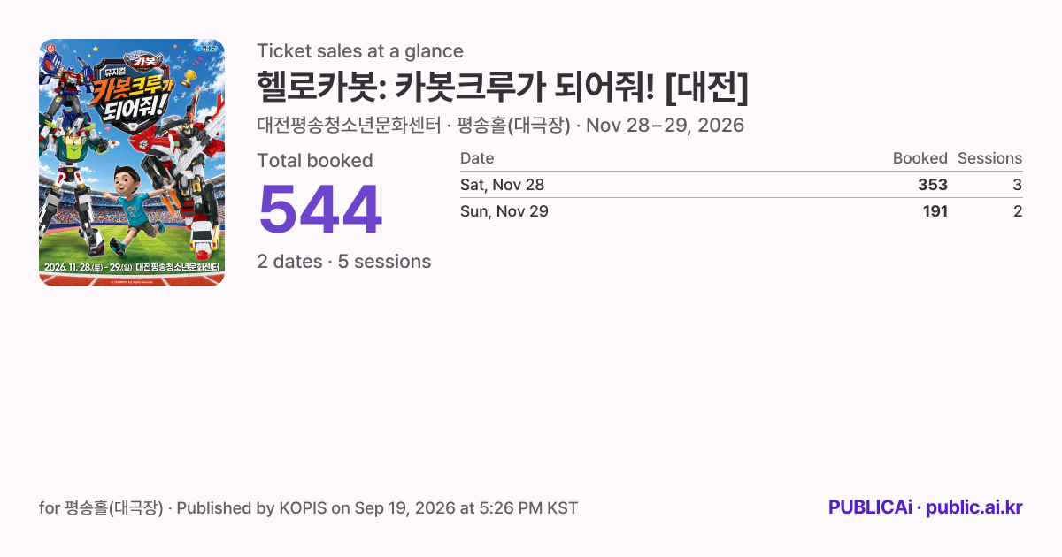Click the sessions count 2 for Sunday

point(1018,211)
